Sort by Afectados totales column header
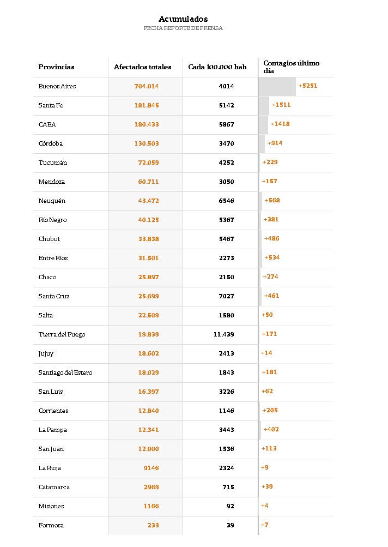Image resolution: width=388 pixels, height=547 pixels. 142,67
